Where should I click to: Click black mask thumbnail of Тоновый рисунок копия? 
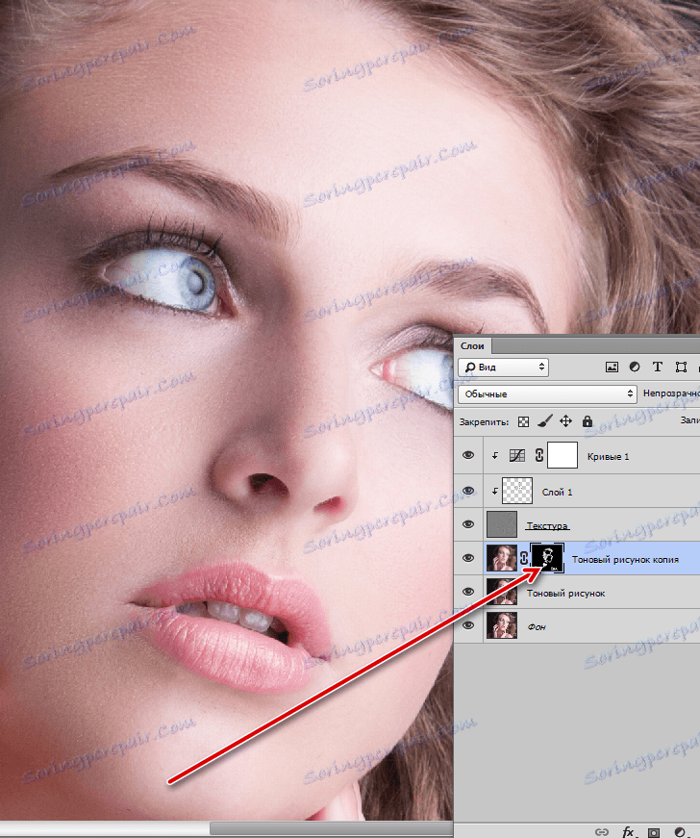[547, 558]
